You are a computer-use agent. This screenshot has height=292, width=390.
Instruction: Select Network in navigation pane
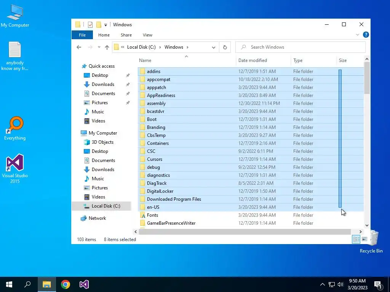click(x=97, y=218)
